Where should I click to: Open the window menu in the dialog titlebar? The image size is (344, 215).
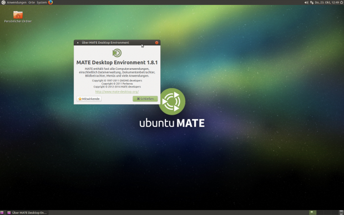78,43
